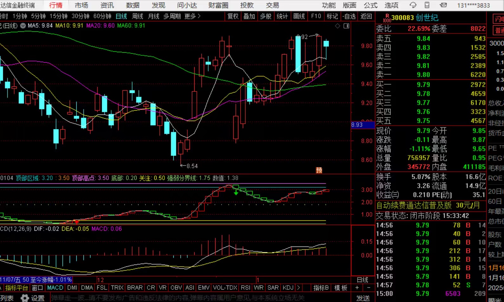
Task: Click stock name 创世纪 in quote panel
Action: point(427,18)
